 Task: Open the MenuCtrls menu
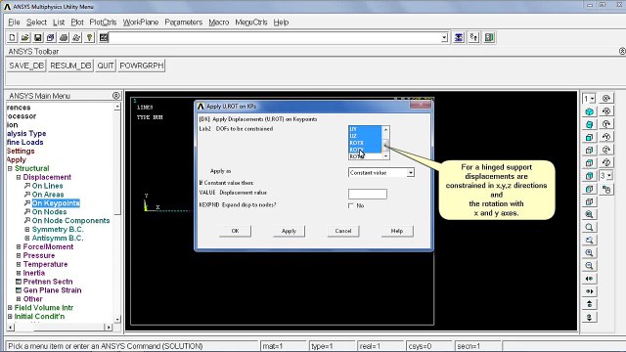coord(251,22)
